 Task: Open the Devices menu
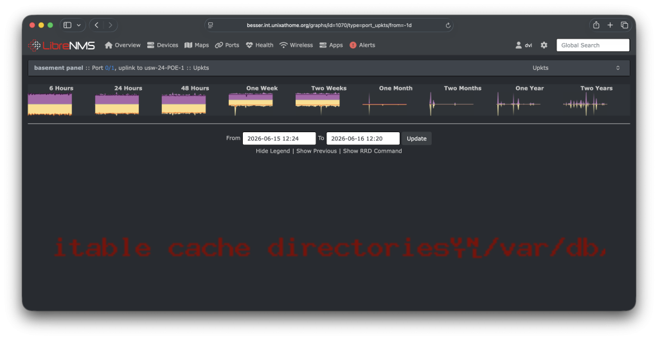click(x=163, y=45)
